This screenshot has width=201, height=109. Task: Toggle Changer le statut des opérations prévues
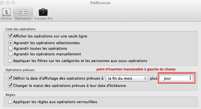10,85
